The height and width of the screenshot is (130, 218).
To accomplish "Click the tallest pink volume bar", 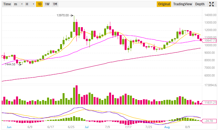I will click(76, 95).
